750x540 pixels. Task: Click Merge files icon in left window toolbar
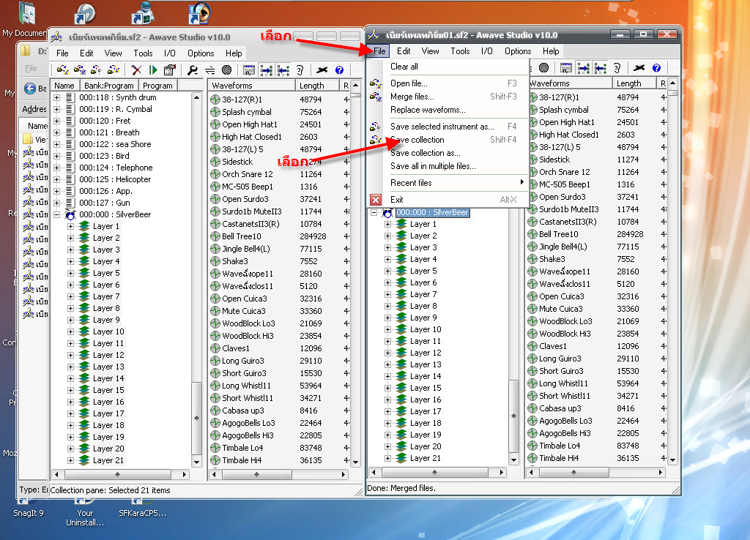[79, 70]
